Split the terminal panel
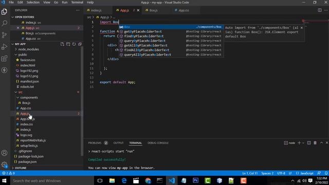Screen dimensions: 329x185 [309, 143]
